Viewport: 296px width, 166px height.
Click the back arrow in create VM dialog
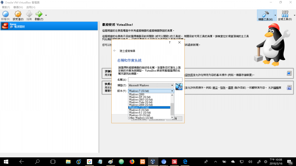(x=114, y=51)
